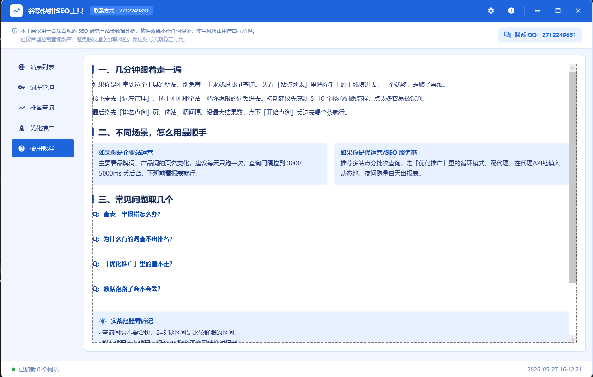Click the heading 三、常见问题取几个

pos(136,200)
